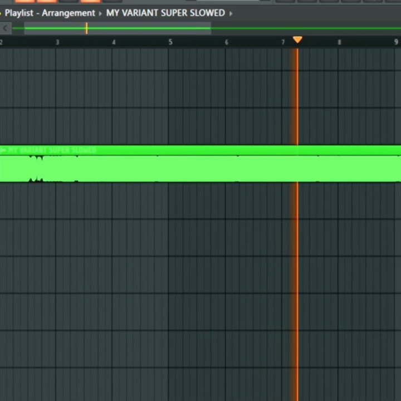
Task: Open clip menu icon on MY VARIANT clip
Action: point(3,150)
